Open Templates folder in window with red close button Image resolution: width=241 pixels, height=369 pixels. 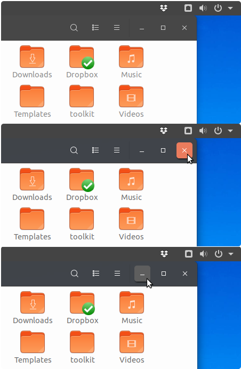(x=32, y=219)
